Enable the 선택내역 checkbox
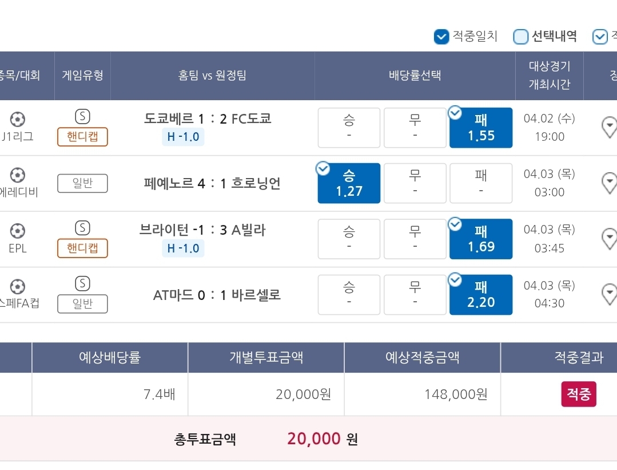 (520, 37)
